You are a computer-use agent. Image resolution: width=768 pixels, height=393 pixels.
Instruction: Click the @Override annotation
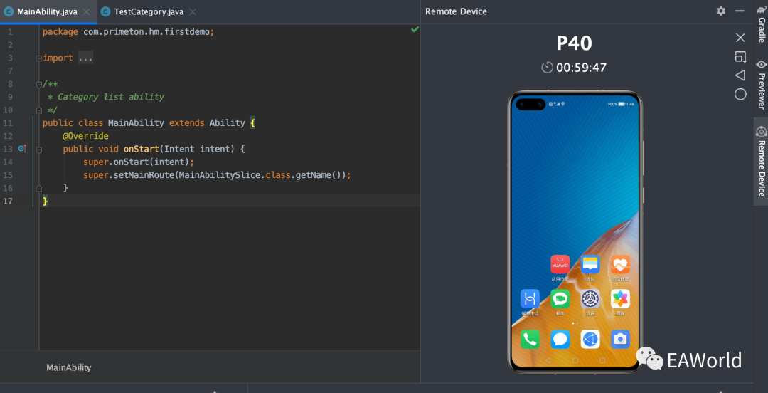(x=85, y=136)
